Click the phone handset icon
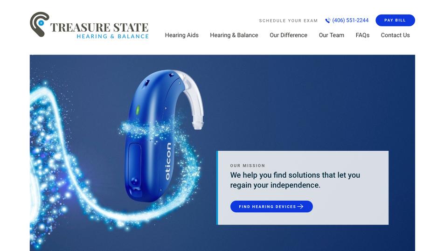This screenshot has height=251, width=444. [327, 21]
